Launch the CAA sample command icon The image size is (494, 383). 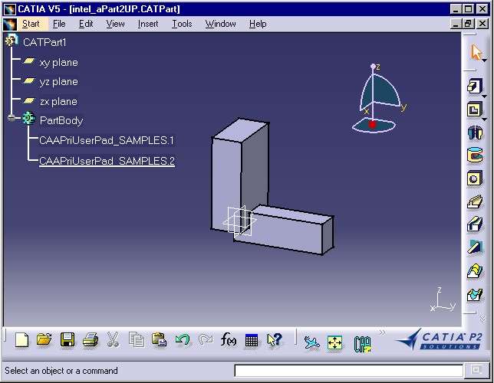362,344
